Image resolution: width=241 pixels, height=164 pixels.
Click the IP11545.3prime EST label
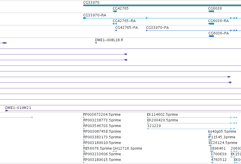[222, 137]
